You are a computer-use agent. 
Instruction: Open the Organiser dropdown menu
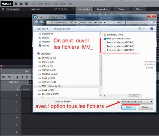tap(42, 28)
